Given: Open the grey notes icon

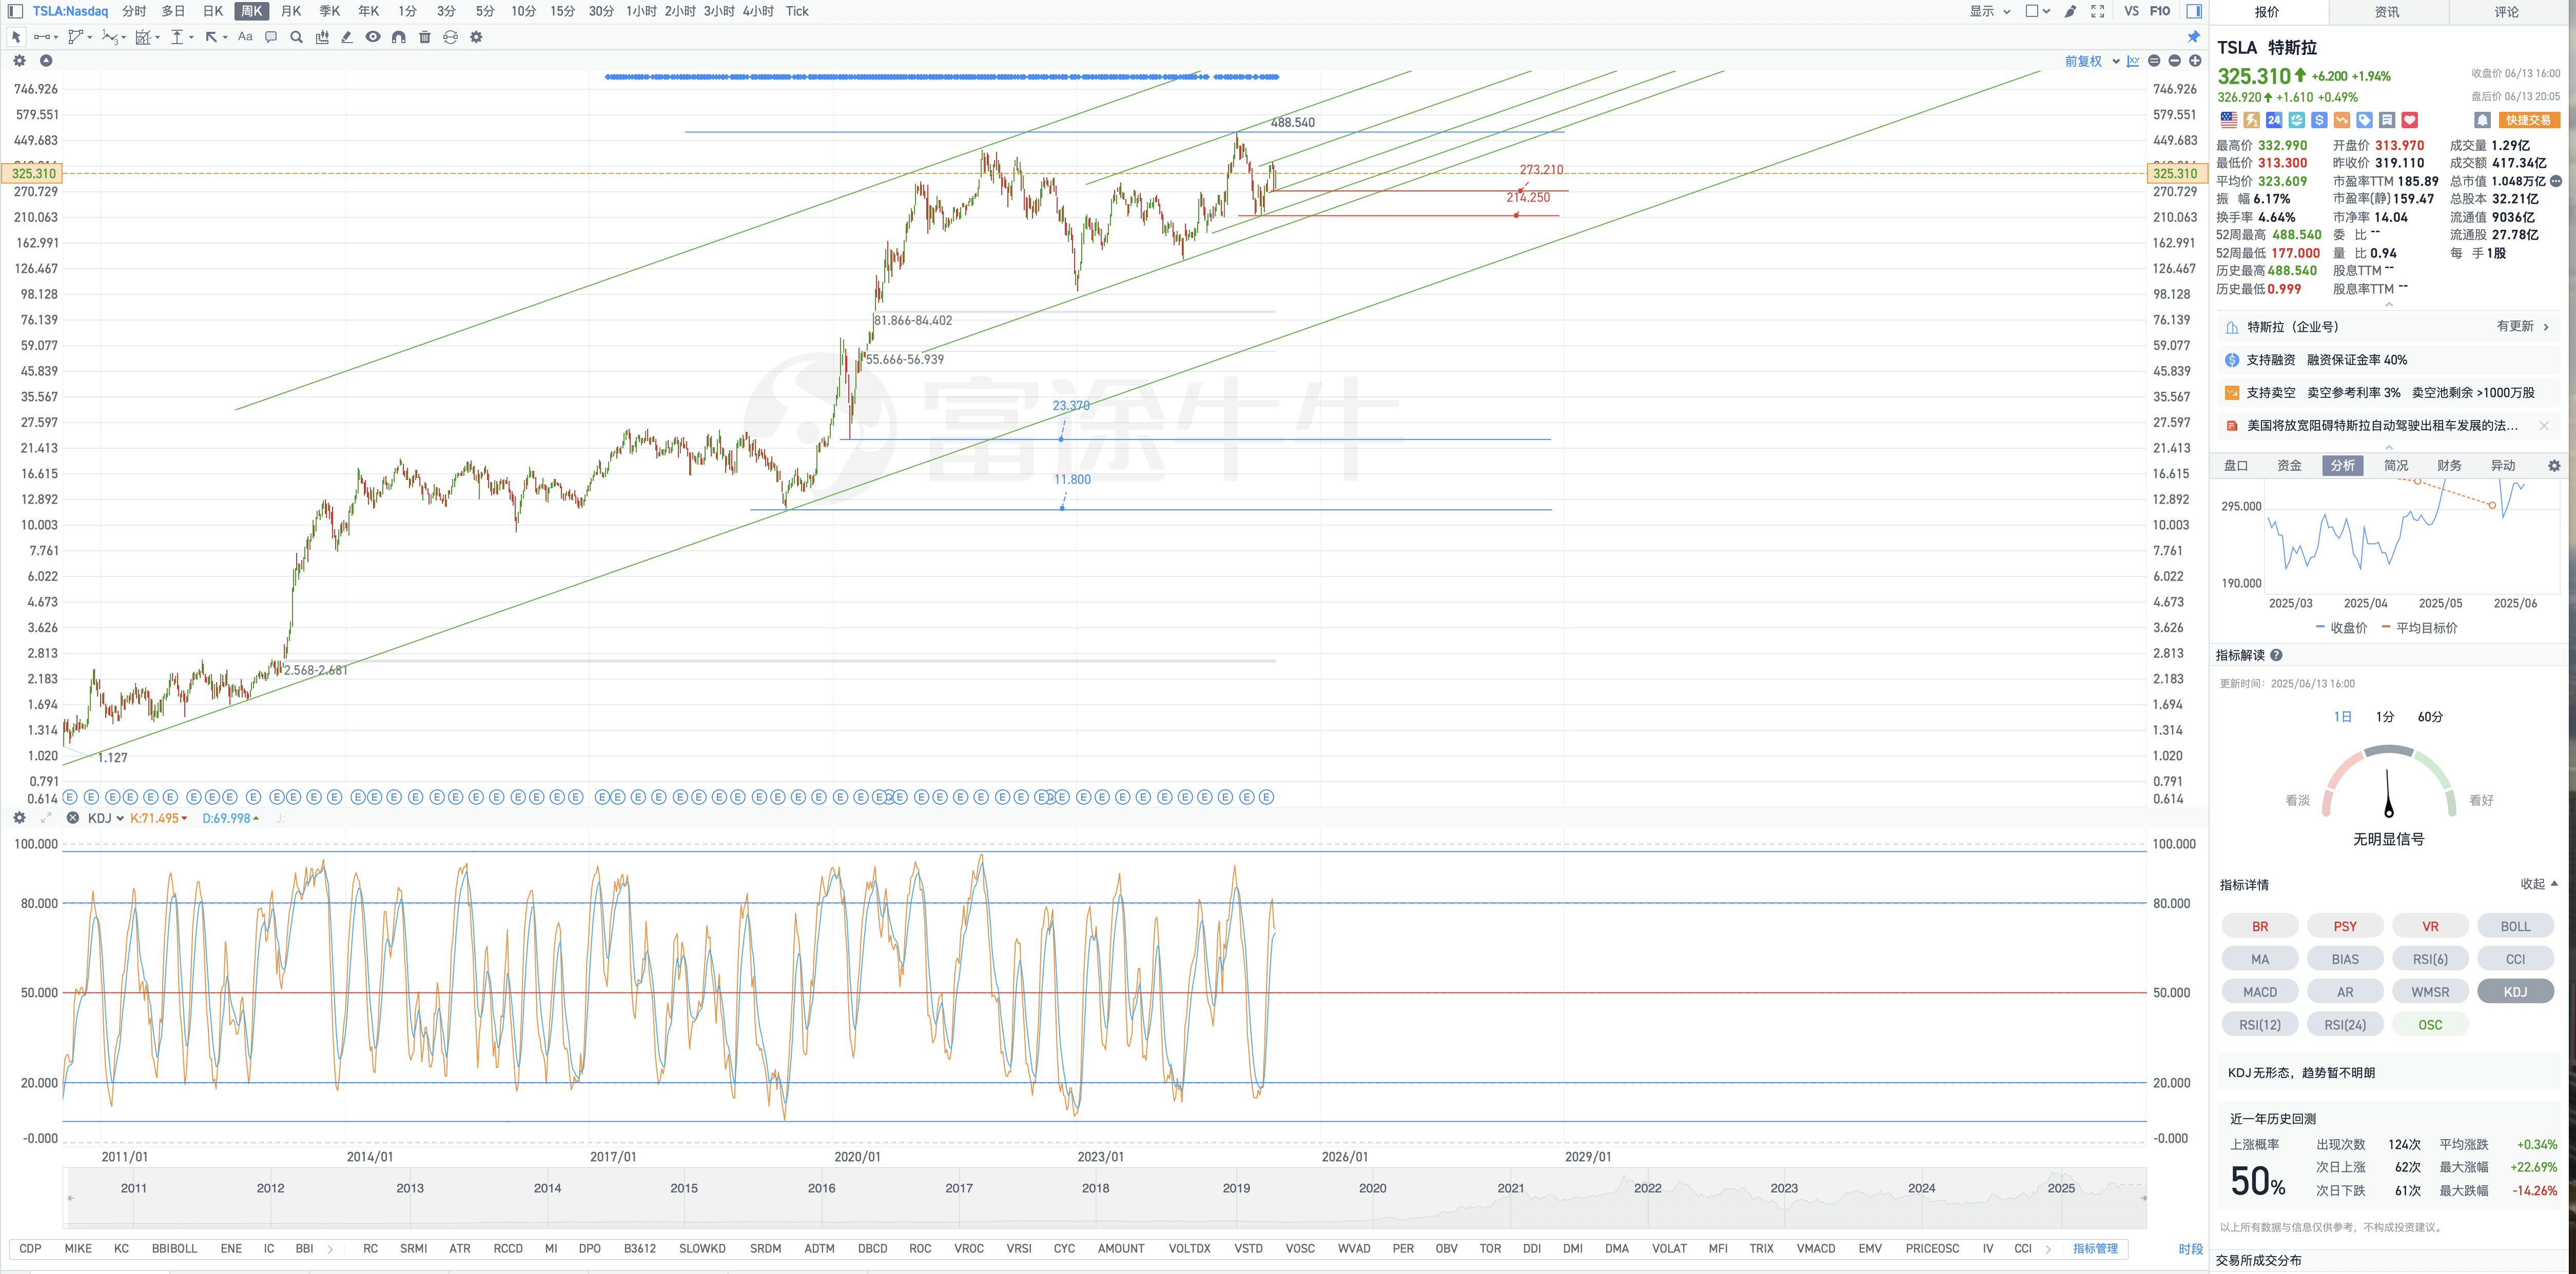Looking at the screenshot, I should (2387, 120).
